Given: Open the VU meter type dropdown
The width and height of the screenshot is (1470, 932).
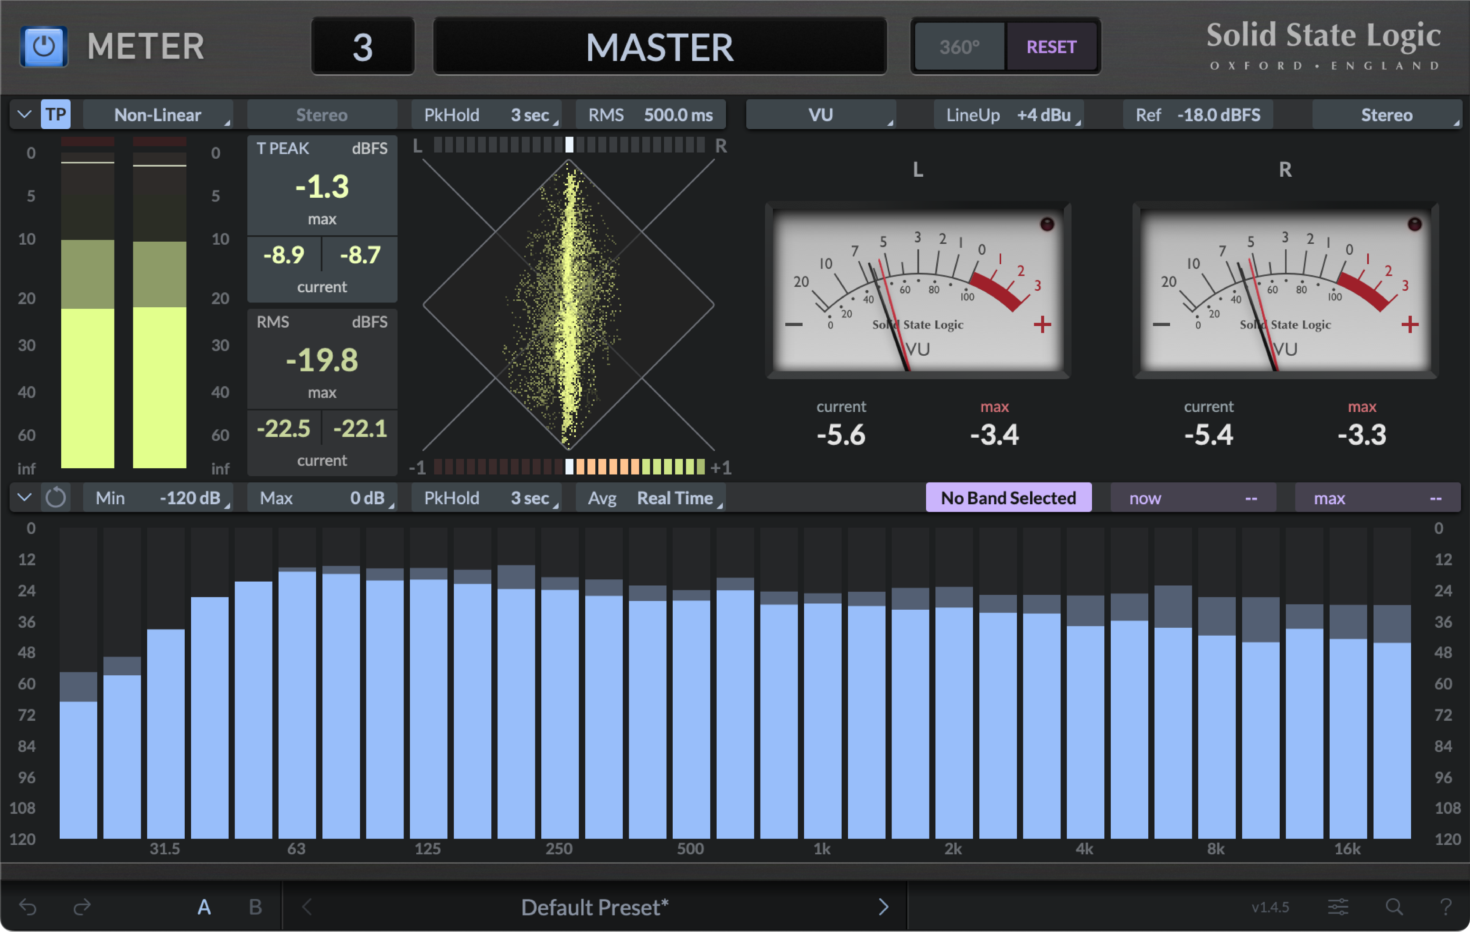Looking at the screenshot, I should (821, 115).
